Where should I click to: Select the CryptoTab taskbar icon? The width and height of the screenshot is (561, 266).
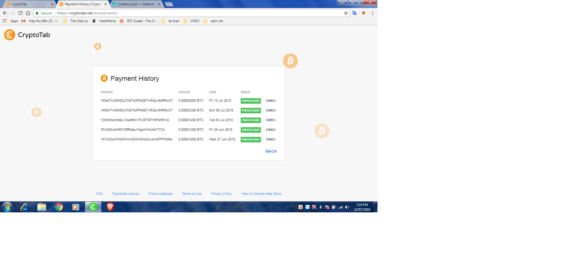point(93,207)
